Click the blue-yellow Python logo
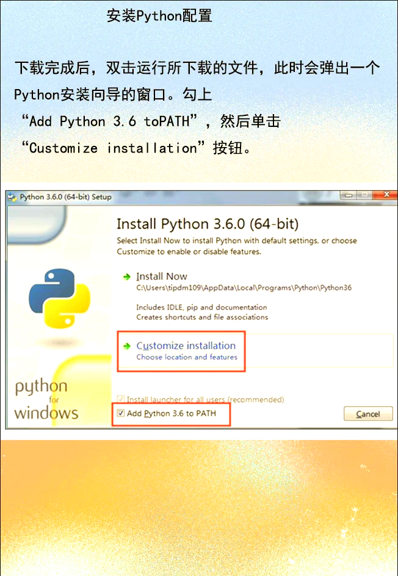Image resolution: width=398 pixels, height=576 pixels. pyautogui.click(x=59, y=298)
